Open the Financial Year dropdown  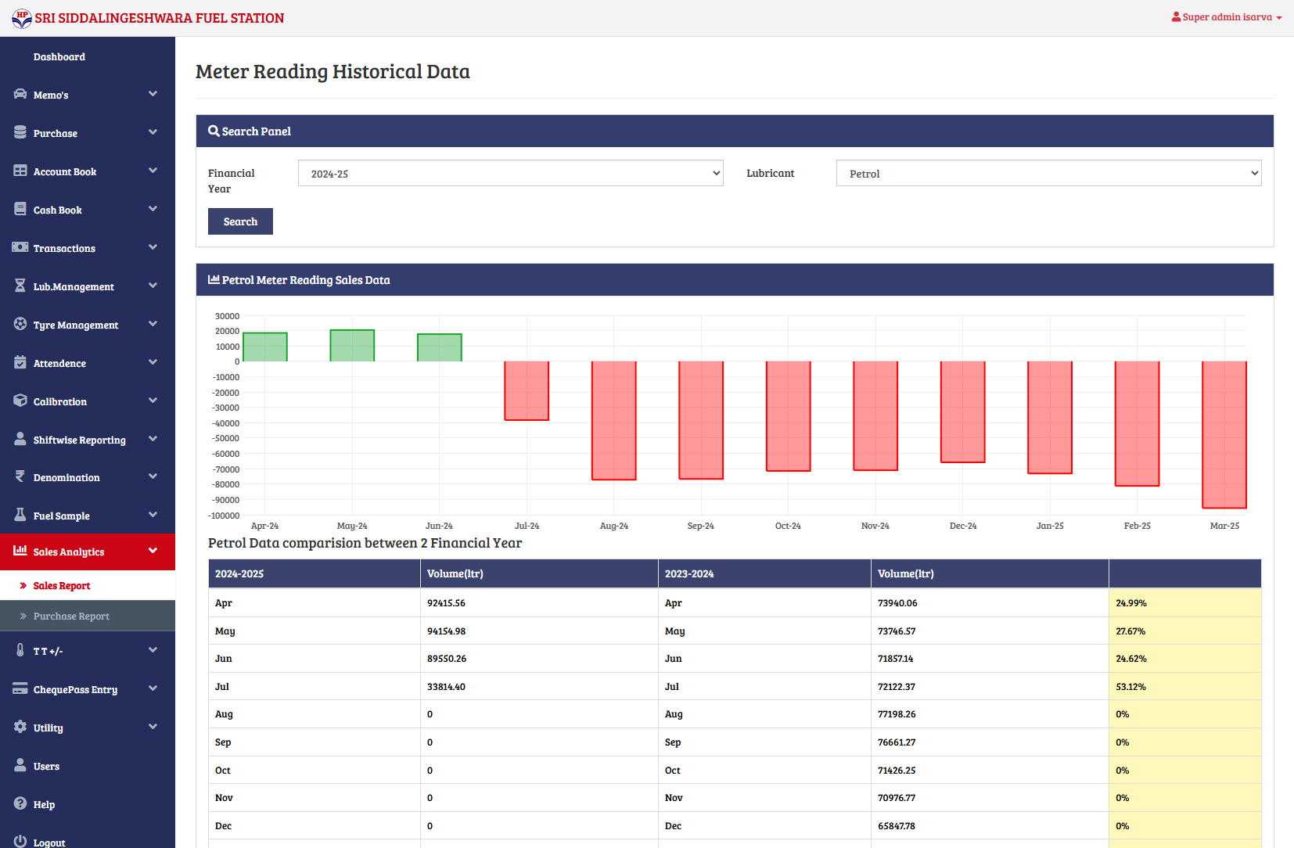pos(510,174)
